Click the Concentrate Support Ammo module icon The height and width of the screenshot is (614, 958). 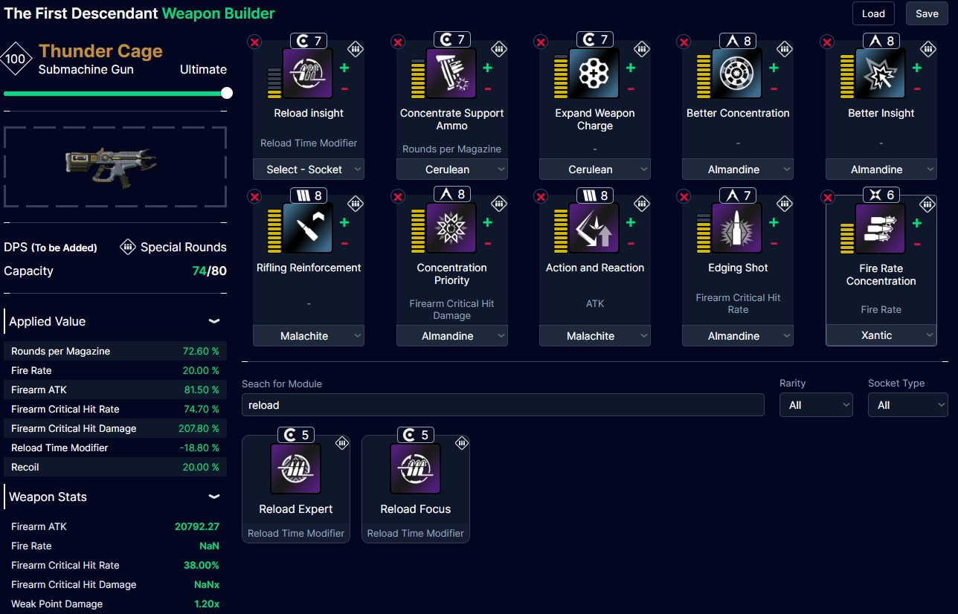(x=451, y=74)
